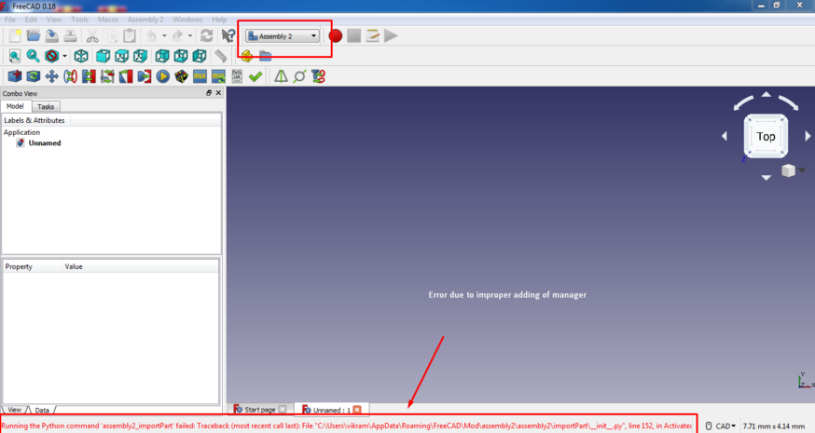Click the Assembly 2 Import part icon
Viewport: 815px width, 433px height.
15,77
